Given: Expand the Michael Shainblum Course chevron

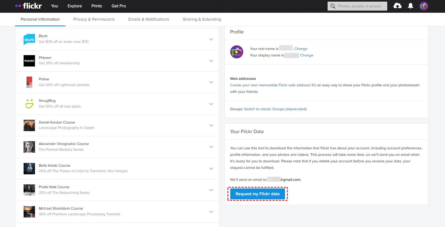Looking at the screenshot, I should click(x=211, y=212).
